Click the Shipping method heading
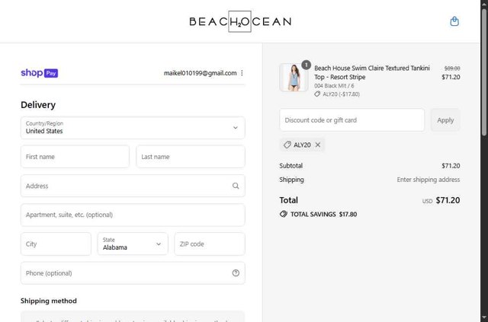 click(x=49, y=301)
